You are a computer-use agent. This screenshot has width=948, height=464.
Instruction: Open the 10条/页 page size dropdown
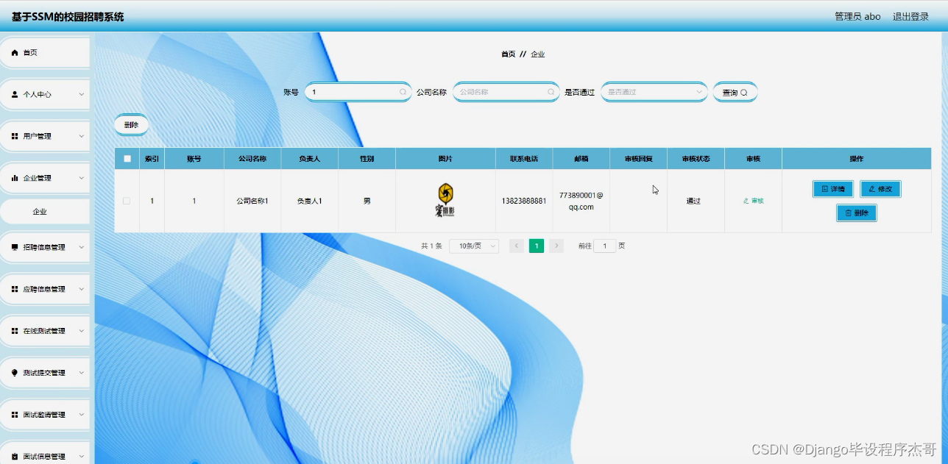point(474,246)
